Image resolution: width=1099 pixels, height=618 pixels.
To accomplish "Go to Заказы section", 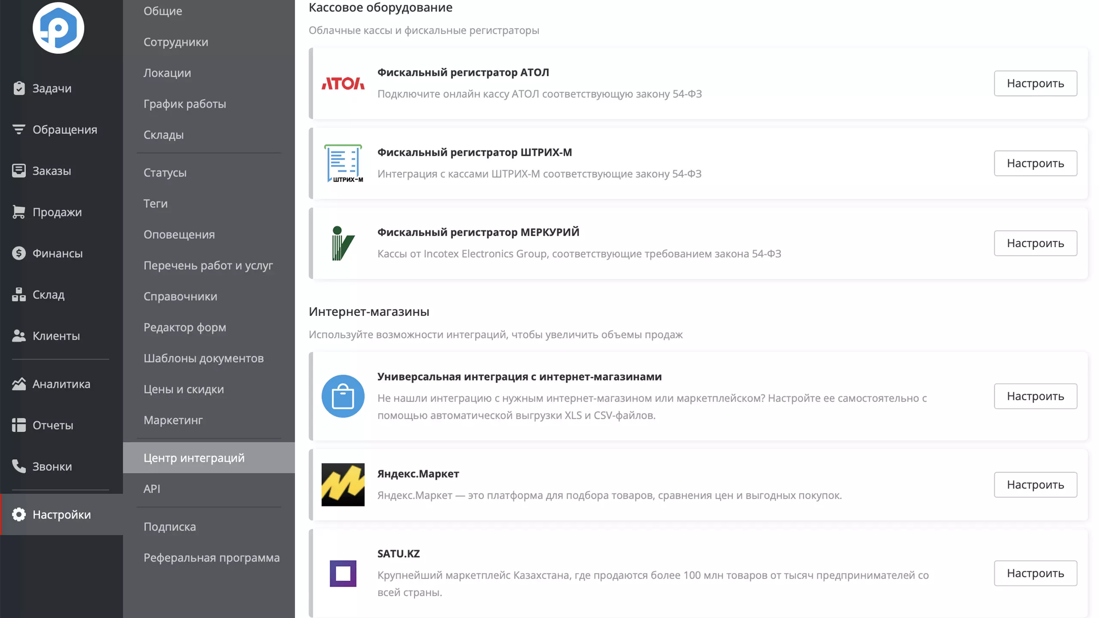I will tap(61, 170).
